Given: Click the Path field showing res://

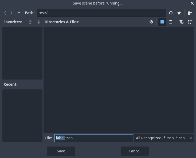Looking at the screenshot, I should 101,13.
